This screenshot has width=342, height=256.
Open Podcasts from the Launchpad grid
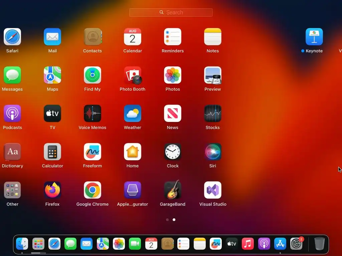click(x=12, y=113)
